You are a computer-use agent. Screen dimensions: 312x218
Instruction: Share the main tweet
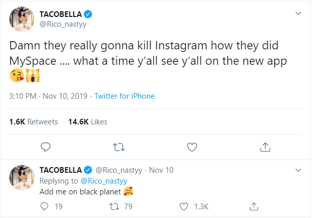[265, 148]
